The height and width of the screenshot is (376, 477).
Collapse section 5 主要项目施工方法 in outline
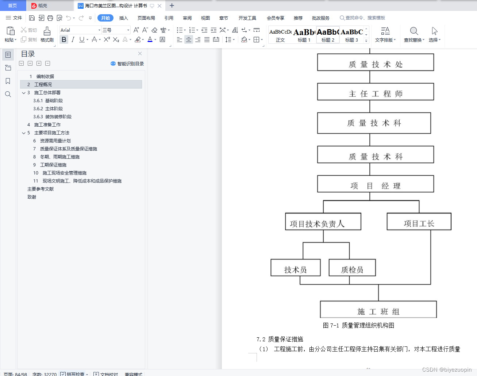(x=24, y=133)
